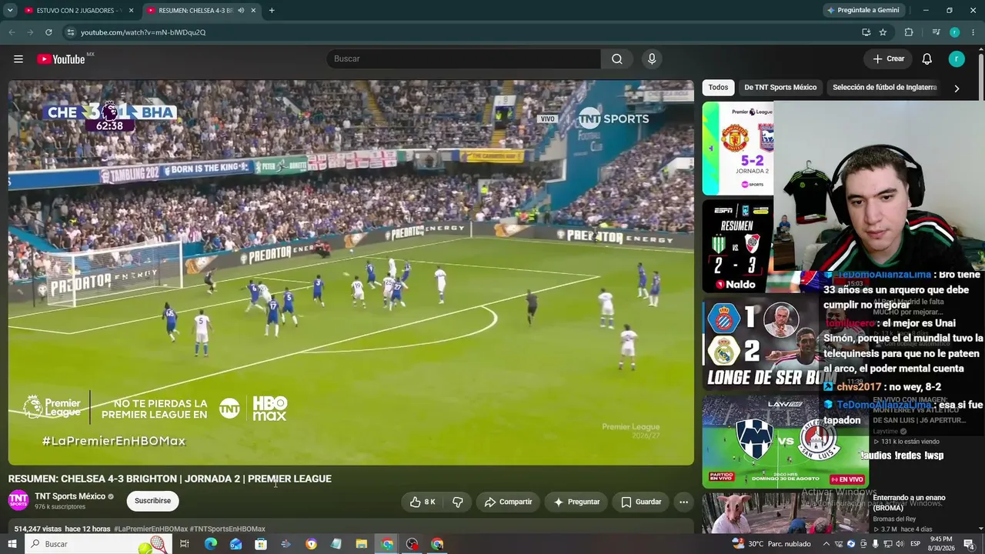Open Windows notification center
Viewport: 985px width, 554px height.
click(x=969, y=544)
